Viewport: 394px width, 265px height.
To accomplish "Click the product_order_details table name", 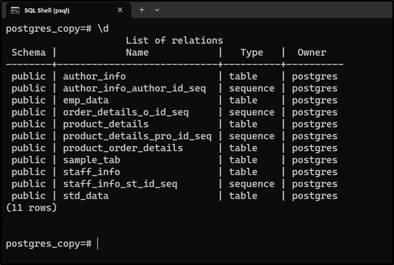I will tap(123, 148).
